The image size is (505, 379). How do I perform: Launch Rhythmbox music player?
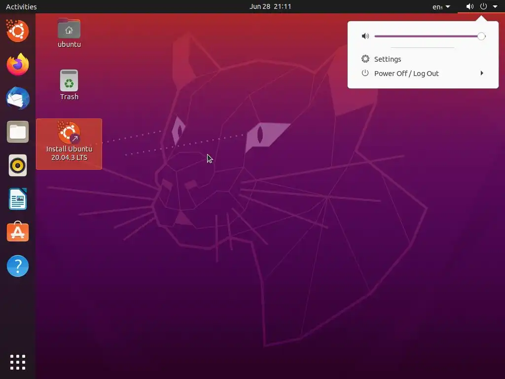tap(18, 166)
